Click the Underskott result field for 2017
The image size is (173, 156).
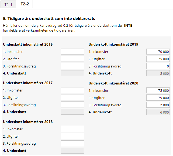coord(72,112)
